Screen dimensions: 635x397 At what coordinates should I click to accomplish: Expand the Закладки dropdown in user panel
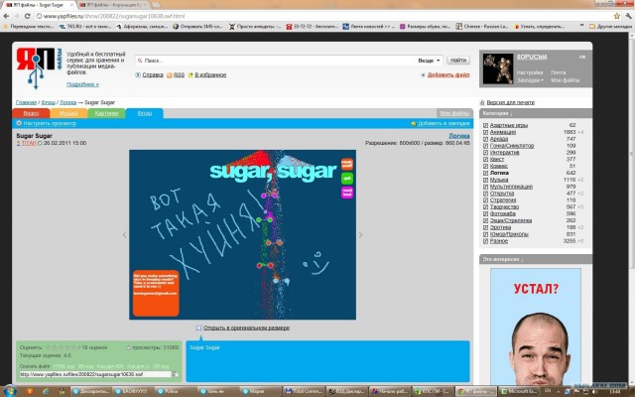pos(530,80)
